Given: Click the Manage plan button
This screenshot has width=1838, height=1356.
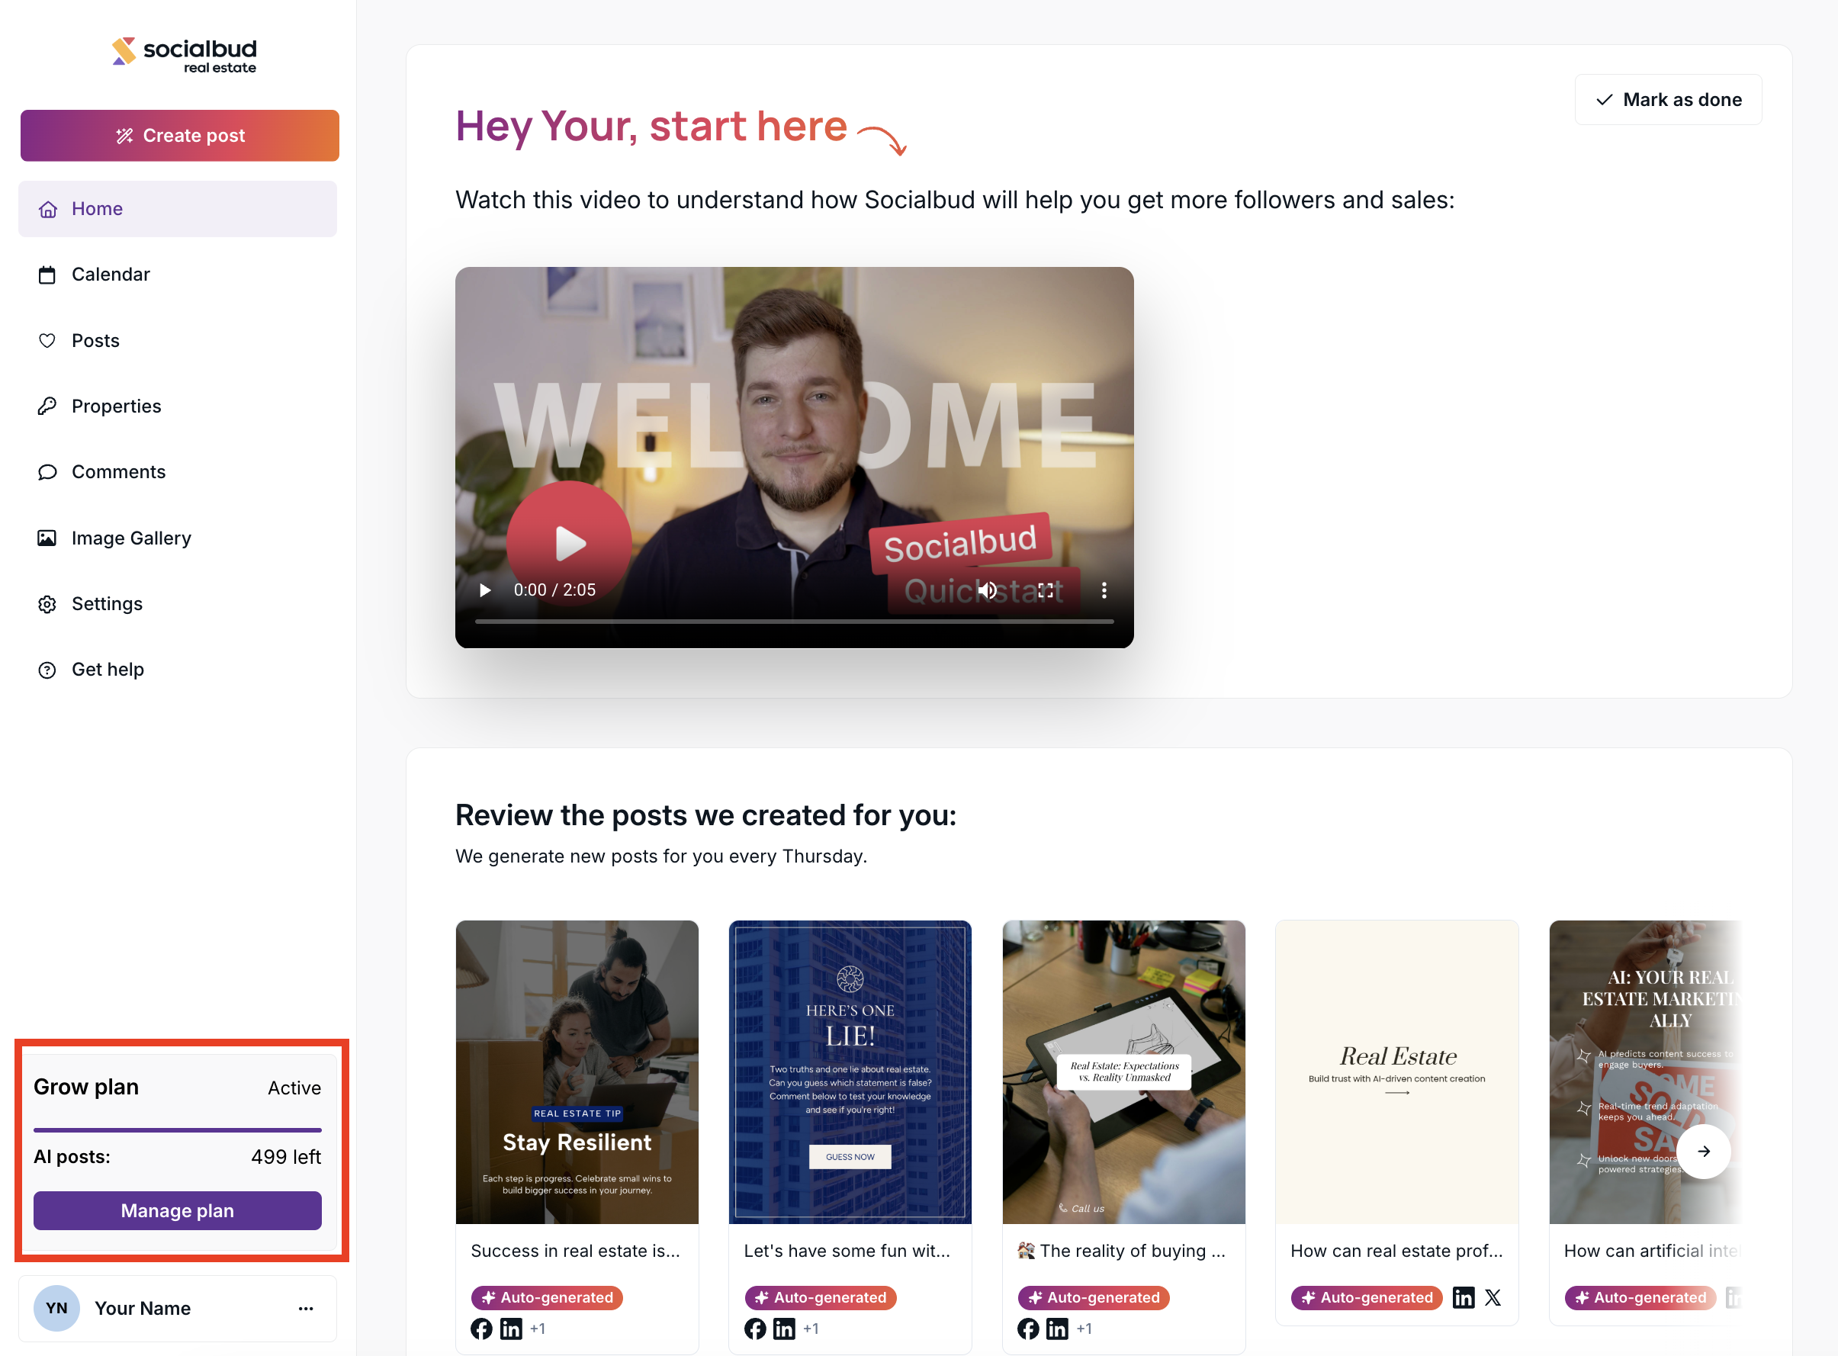Looking at the screenshot, I should pyautogui.click(x=177, y=1211).
